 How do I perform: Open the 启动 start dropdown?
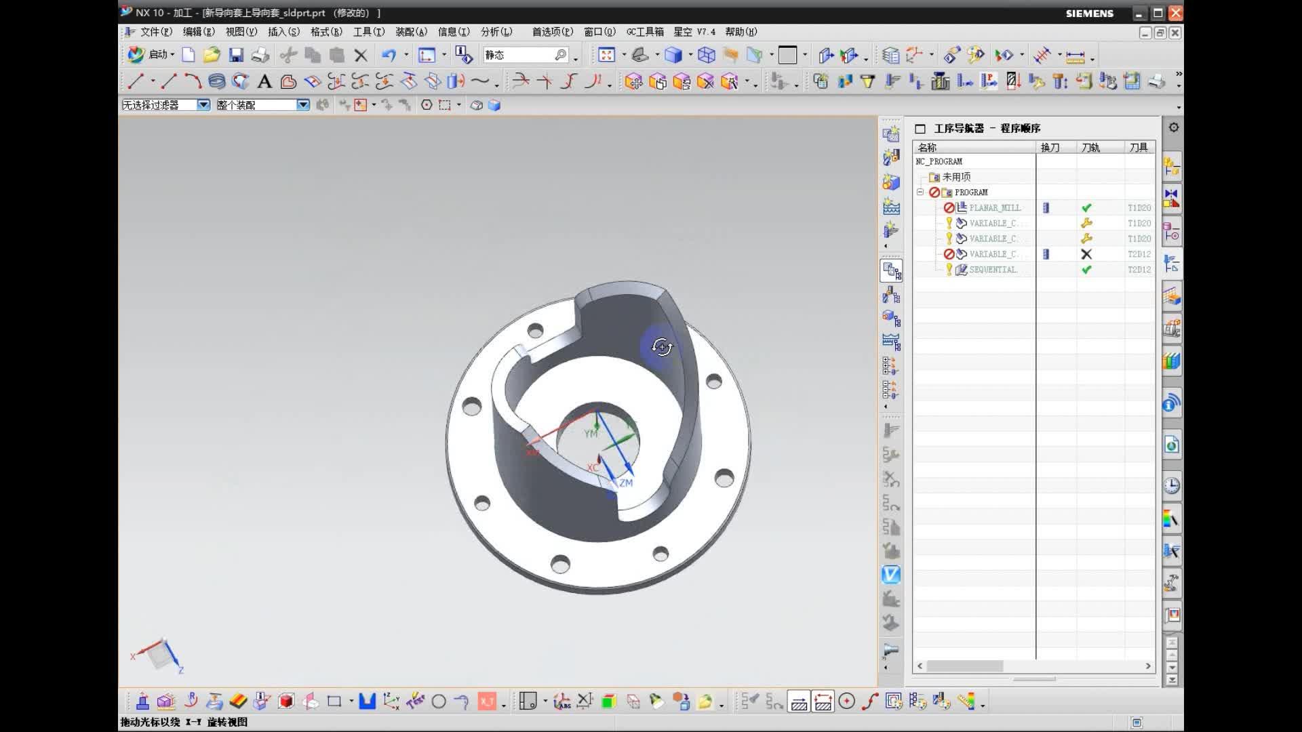pyautogui.click(x=152, y=55)
